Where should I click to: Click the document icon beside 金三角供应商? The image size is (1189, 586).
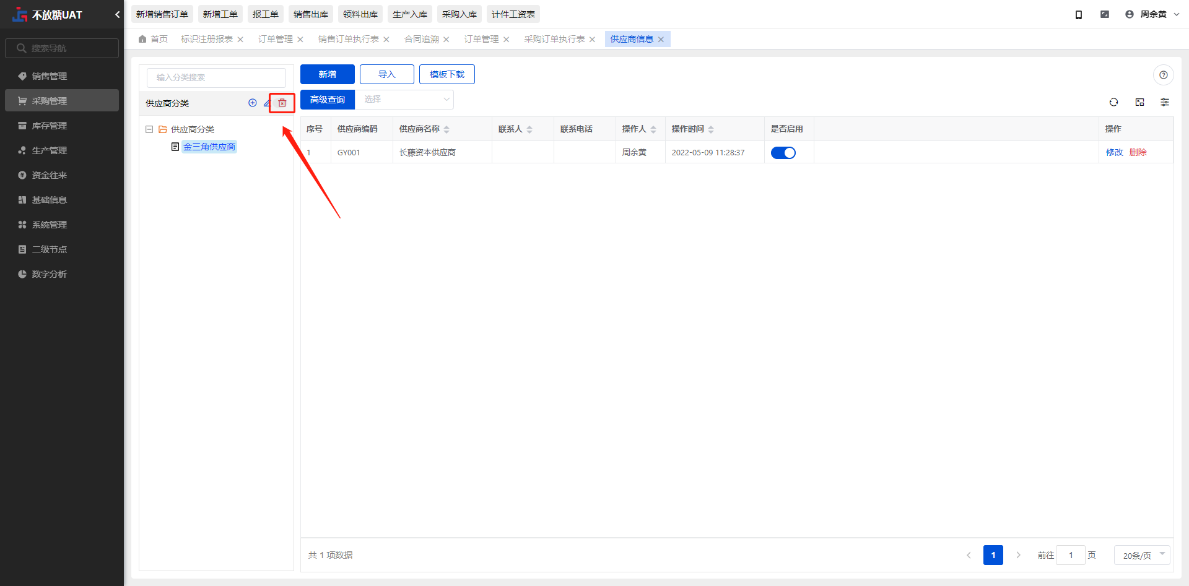[x=175, y=147]
